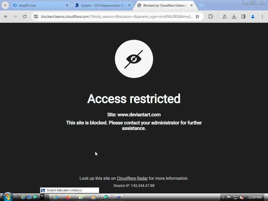Go back to the previous page
Viewport: 268px width, 201px height.
(6, 16)
